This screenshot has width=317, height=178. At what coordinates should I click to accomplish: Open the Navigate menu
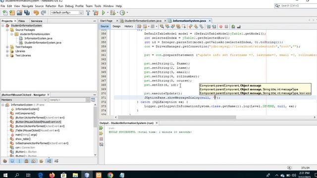click(27, 6)
